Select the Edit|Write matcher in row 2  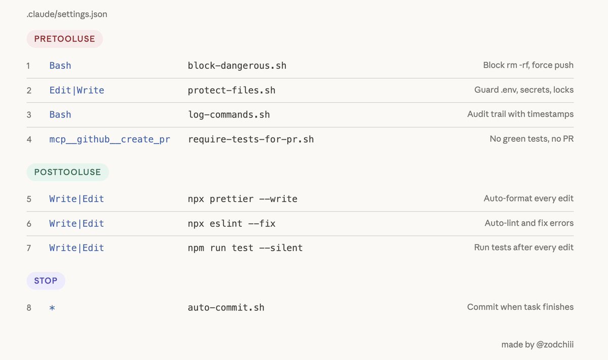(x=77, y=91)
